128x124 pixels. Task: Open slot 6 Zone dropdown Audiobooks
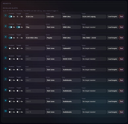71,70
